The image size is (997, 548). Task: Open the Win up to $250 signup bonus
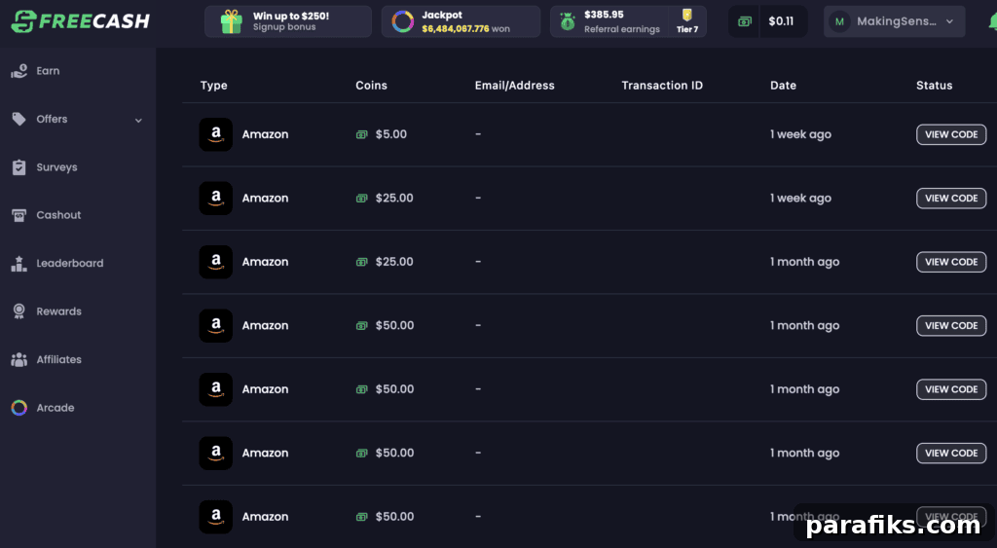pyautogui.click(x=288, y=21)
